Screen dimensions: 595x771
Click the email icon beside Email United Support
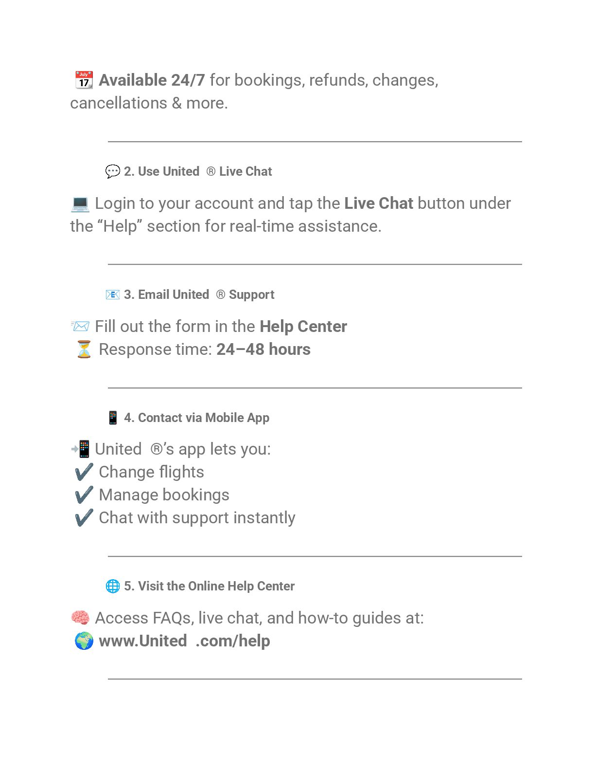(112, 294)
